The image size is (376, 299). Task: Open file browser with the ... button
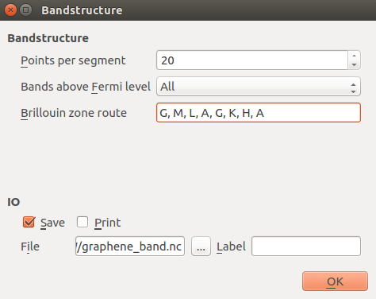201,247
